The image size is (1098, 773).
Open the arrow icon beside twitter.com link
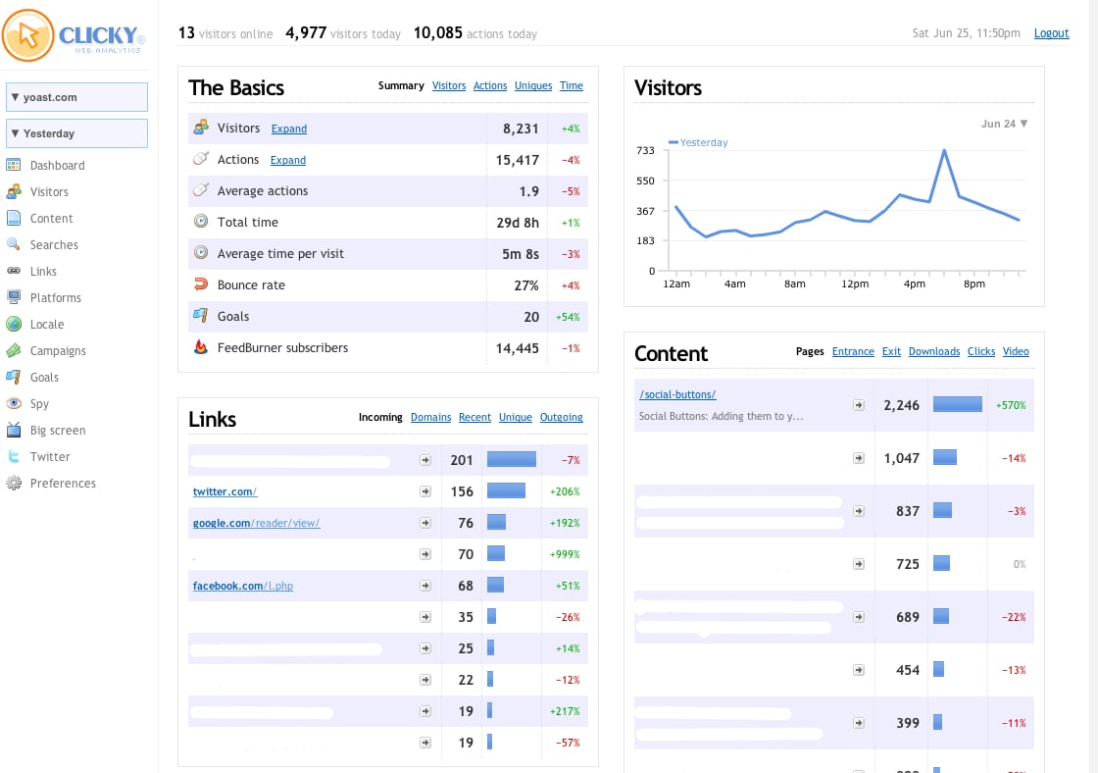425,492
